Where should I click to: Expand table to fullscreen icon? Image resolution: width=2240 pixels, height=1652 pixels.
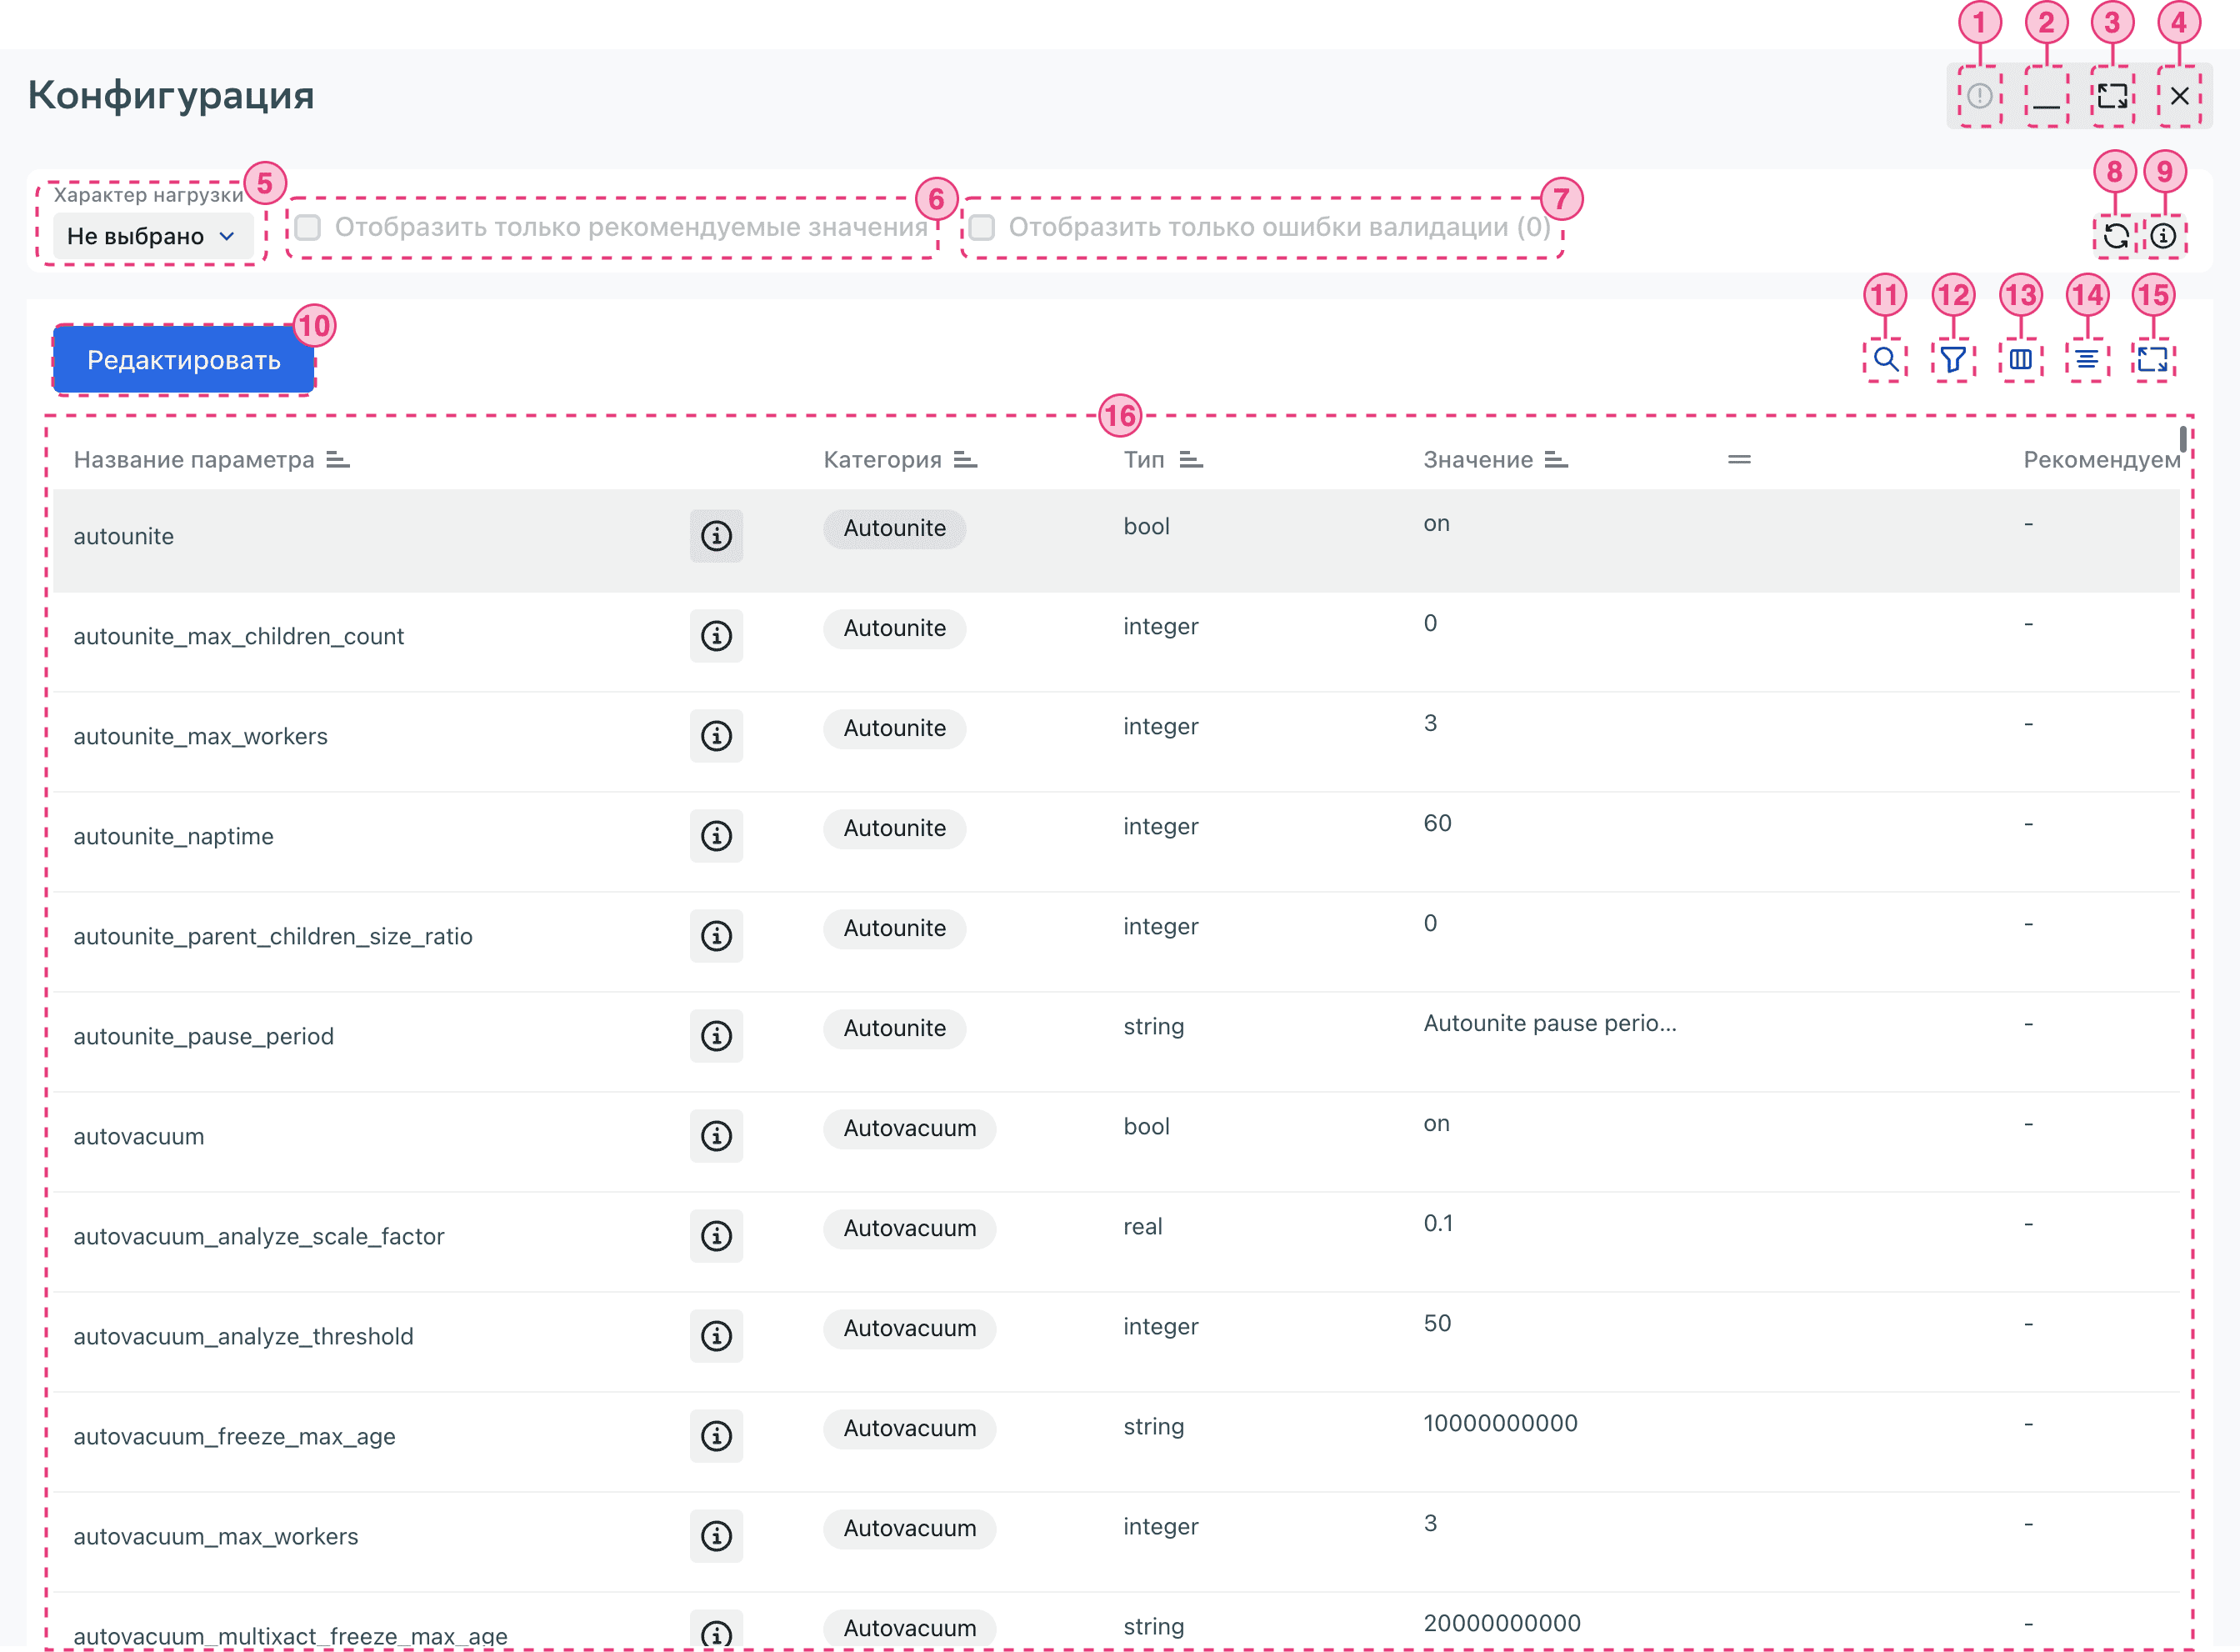click(x=2153, y=359)
